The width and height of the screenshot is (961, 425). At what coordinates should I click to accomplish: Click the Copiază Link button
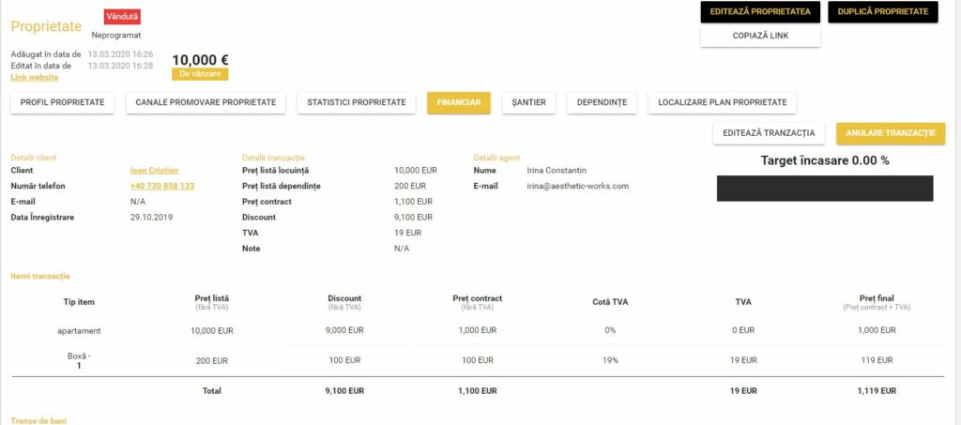coord(760,36)
